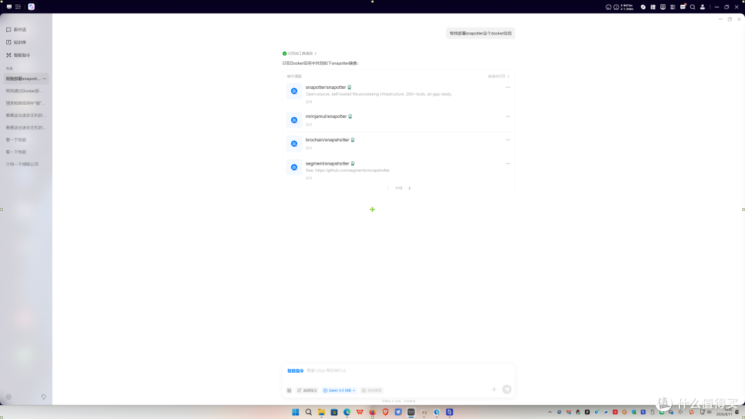Click the Docker logo of snapotter/snapotter
The image size is (745, 419).
pos(294,91)
